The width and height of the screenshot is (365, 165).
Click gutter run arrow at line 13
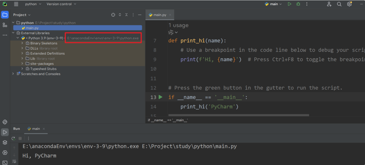tap(161, 97)
